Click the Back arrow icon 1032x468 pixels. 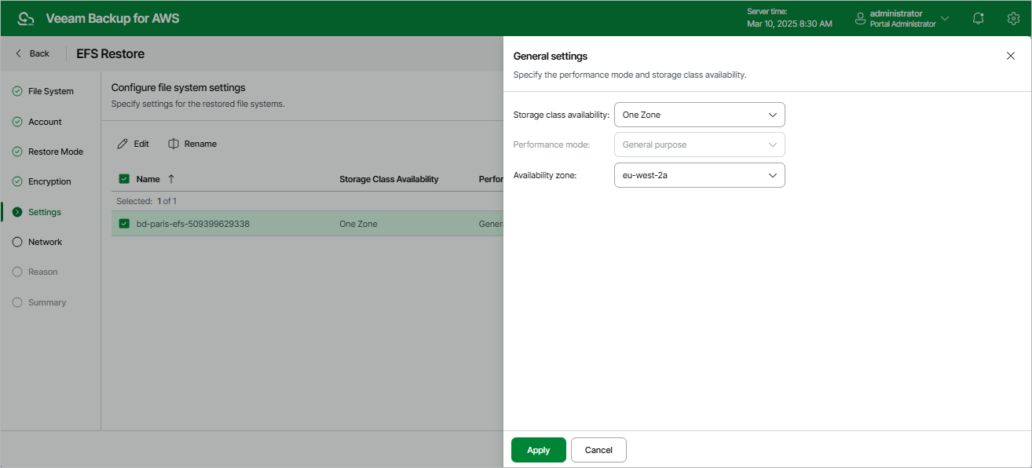point(19,53)
